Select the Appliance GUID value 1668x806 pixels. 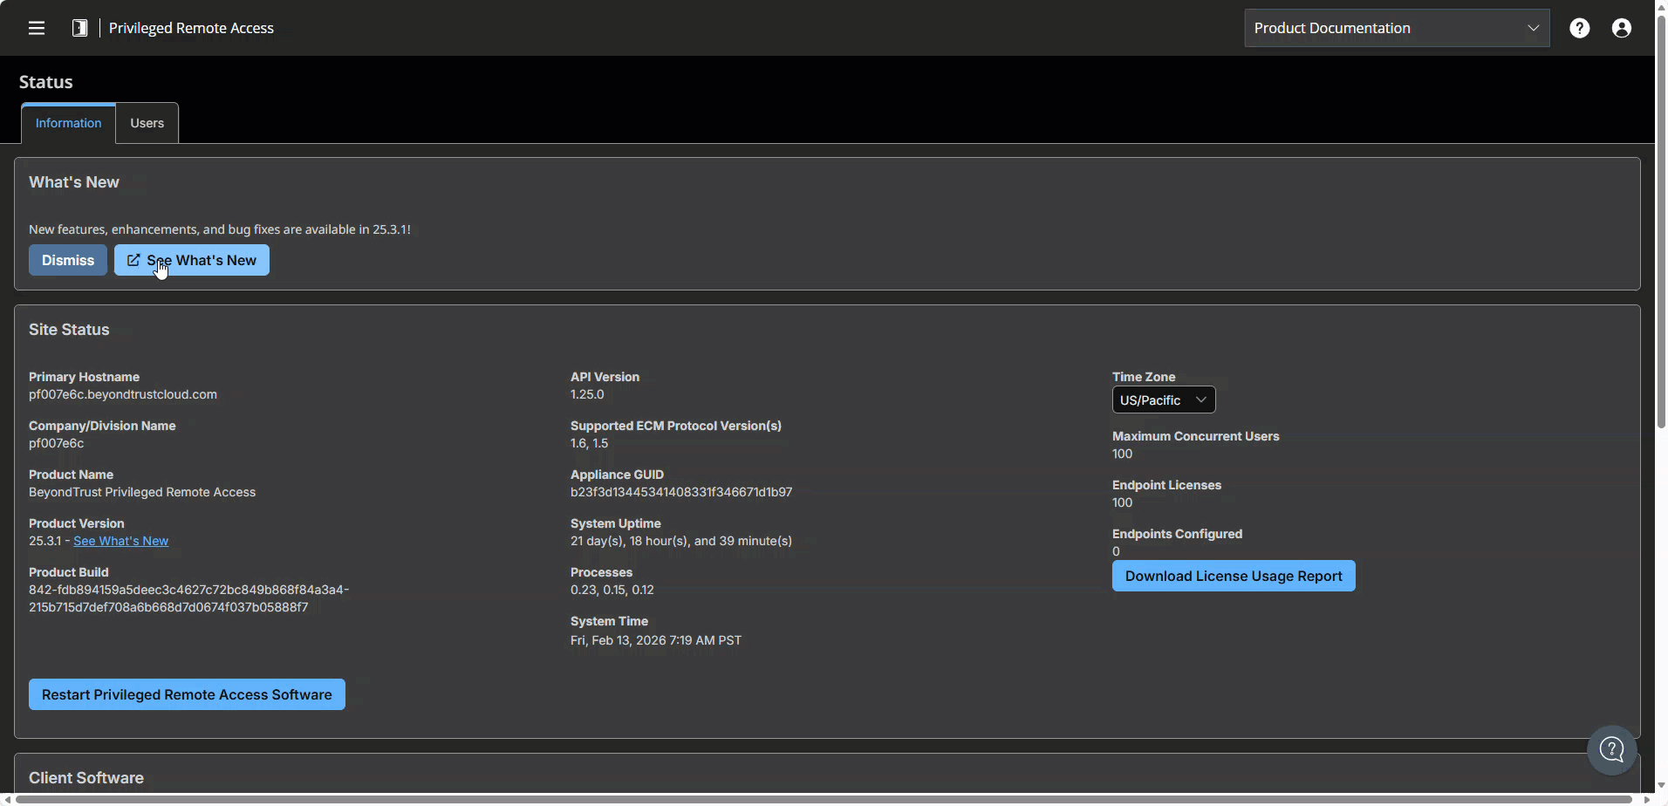pos(681,492)
